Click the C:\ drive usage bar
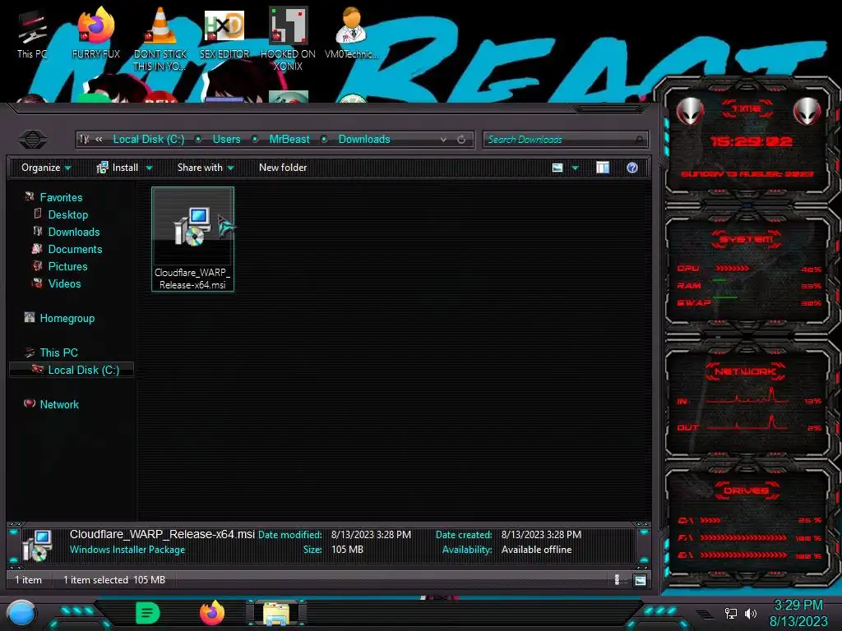The width and height of the screenshot is (842, 631). click(710, 520)
